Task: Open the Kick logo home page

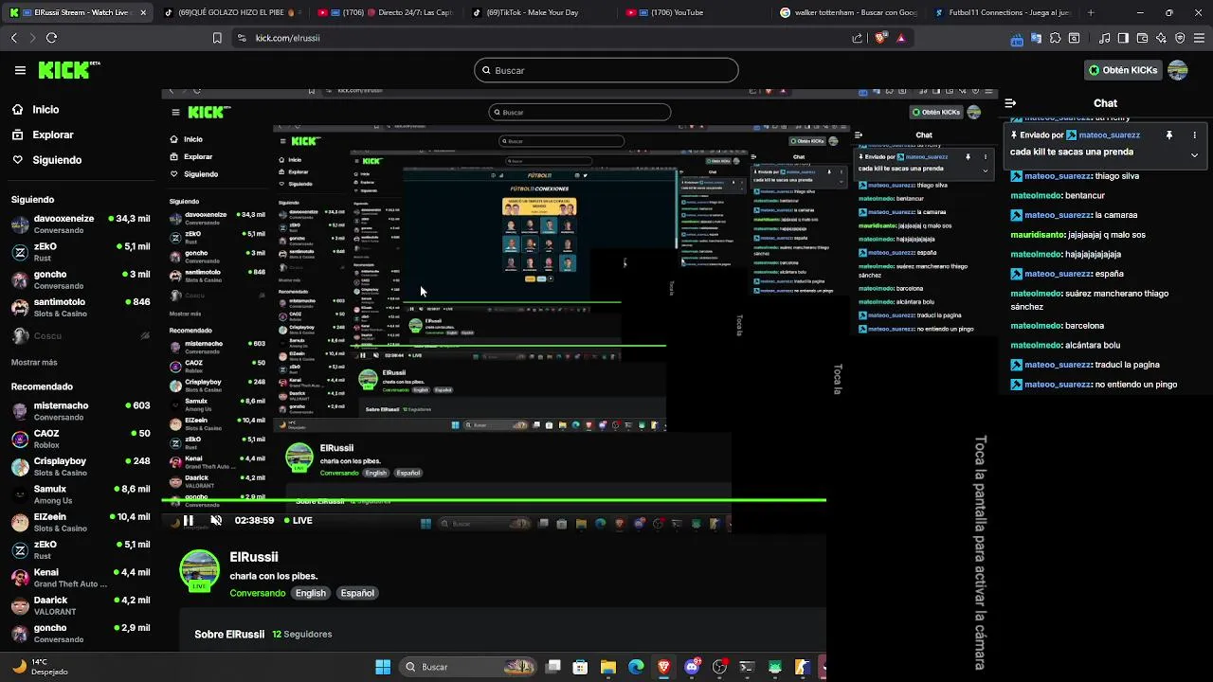Action: pos(68,70)
